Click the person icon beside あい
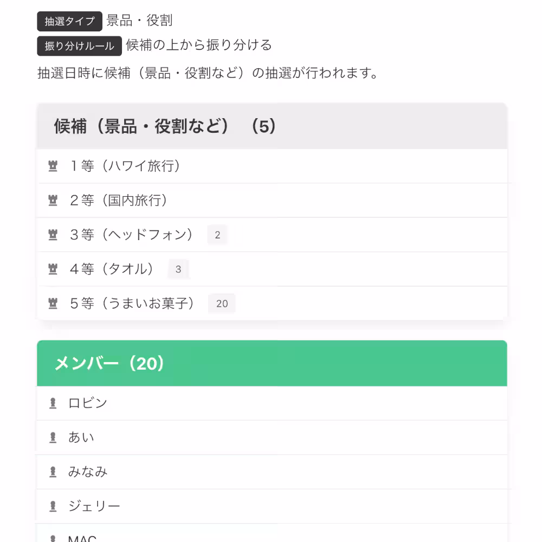The width and height of the screenshot is (542, 542). click(x=53, y=437)
